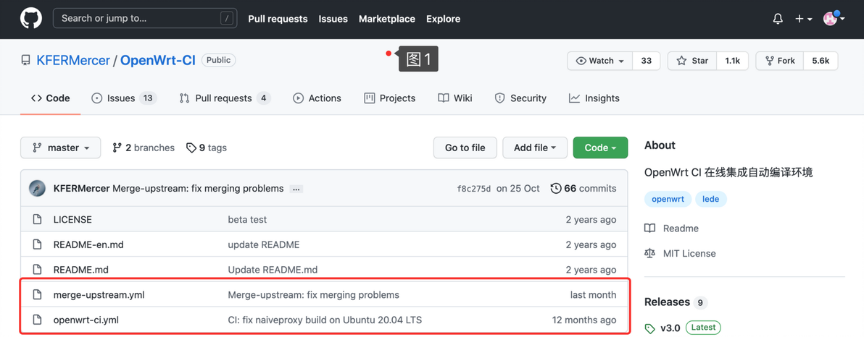Viewport: 864px width, 337px height.
Task: Open the green Code dropdown
Action: click(599, 148)
